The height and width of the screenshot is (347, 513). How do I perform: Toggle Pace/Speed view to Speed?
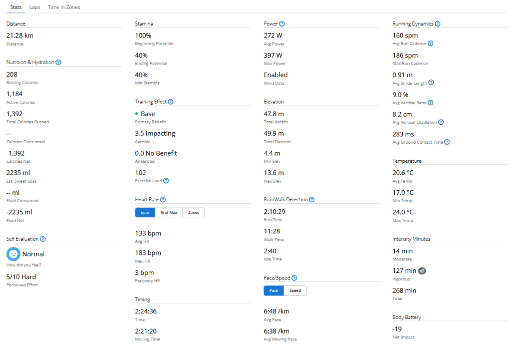coord(295,290)
